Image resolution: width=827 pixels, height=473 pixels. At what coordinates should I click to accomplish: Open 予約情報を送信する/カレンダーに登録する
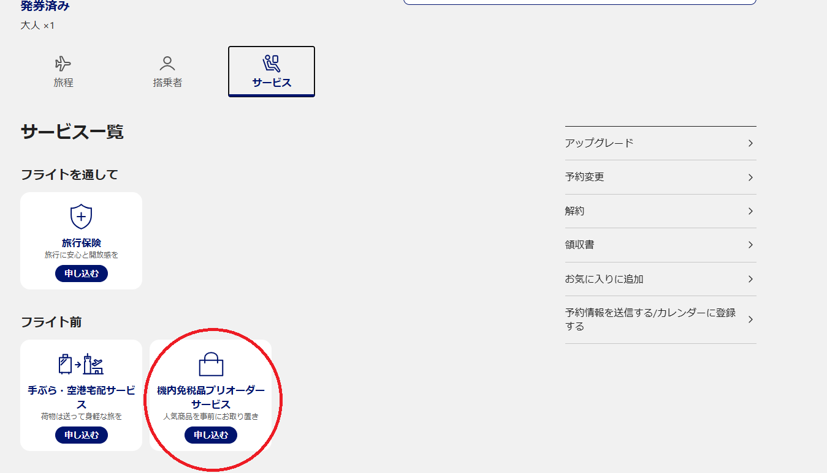pos(660,319)
